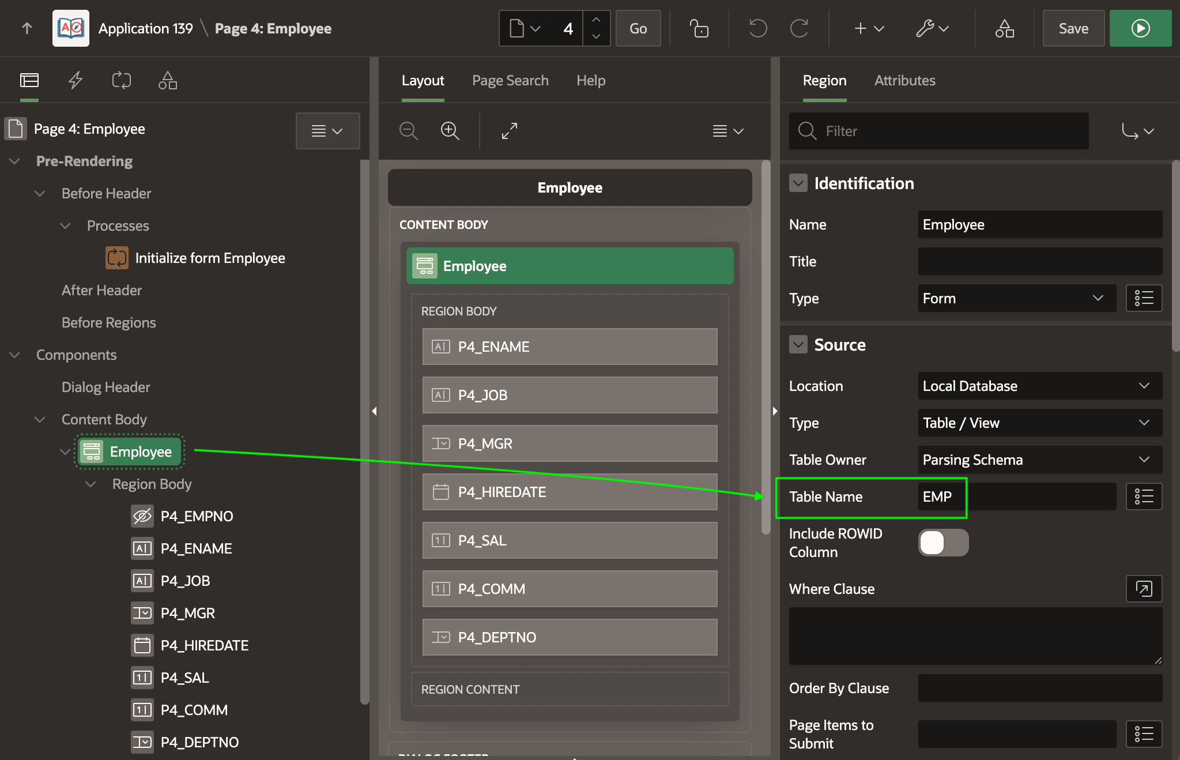Click the Run page play icon
Viewport: 1180px width, 760px height.
click(x=1140, y=28)
